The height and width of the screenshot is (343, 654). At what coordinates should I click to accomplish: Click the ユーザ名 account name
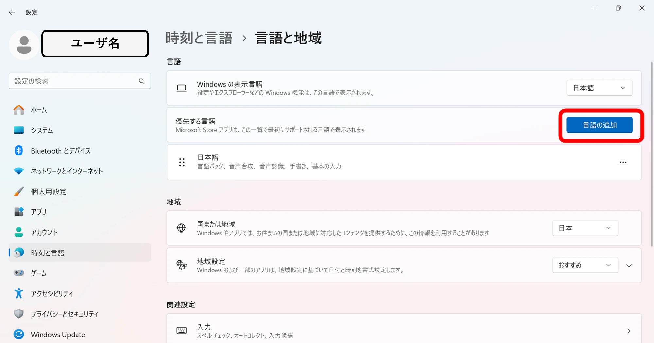(x=95, y=43)
